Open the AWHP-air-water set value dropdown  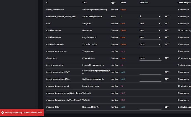click(x=150, y=37)
